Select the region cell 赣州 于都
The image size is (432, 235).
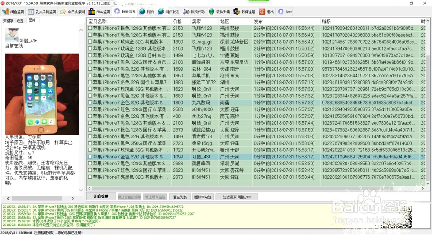tap(235, 150)
